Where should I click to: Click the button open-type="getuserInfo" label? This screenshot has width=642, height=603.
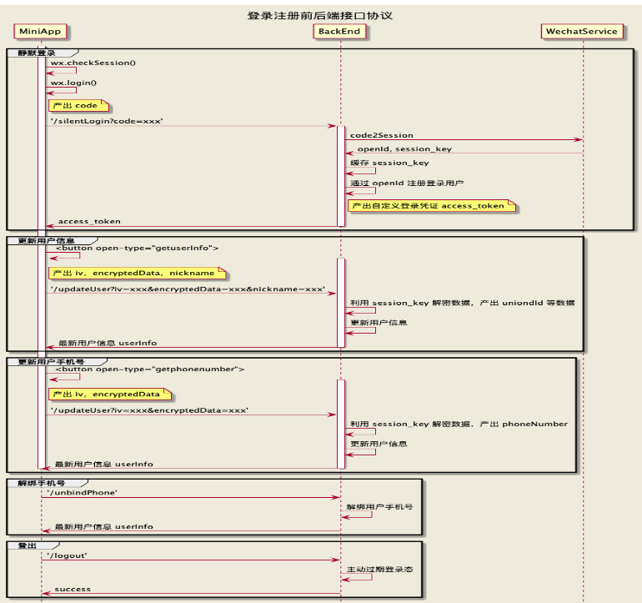[137, 249]
